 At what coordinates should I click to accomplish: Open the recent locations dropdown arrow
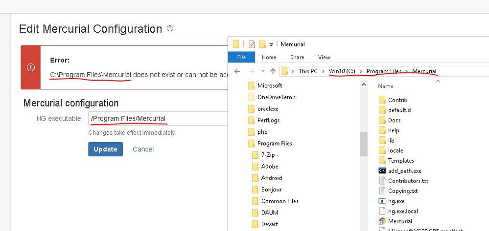pyautogui.click(x=263, y=71)
